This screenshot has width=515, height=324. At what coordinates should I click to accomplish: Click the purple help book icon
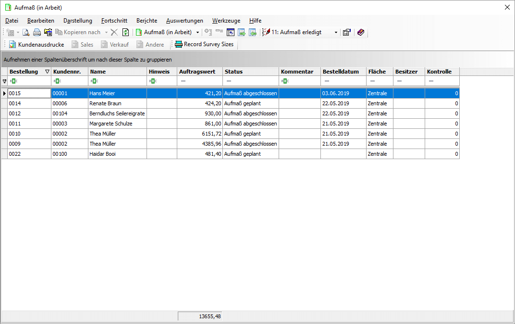click(361, 32)
